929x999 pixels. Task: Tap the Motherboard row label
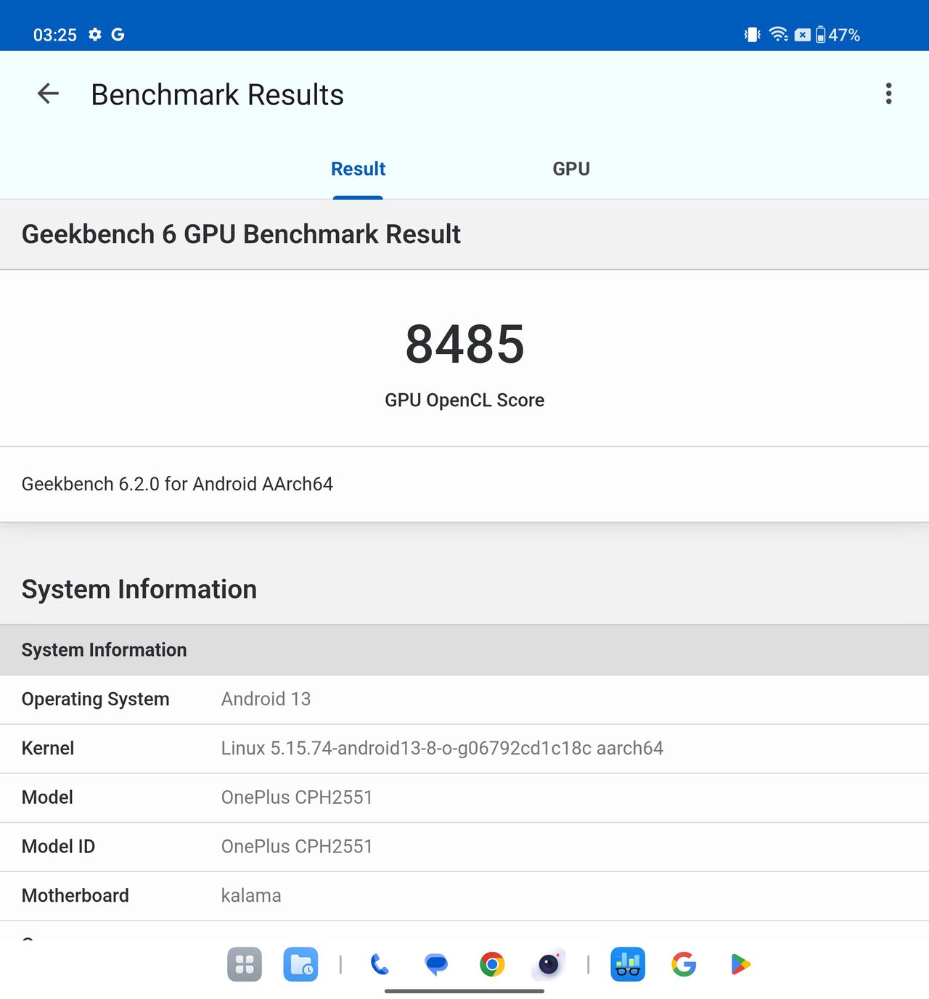tap(75, 896)
